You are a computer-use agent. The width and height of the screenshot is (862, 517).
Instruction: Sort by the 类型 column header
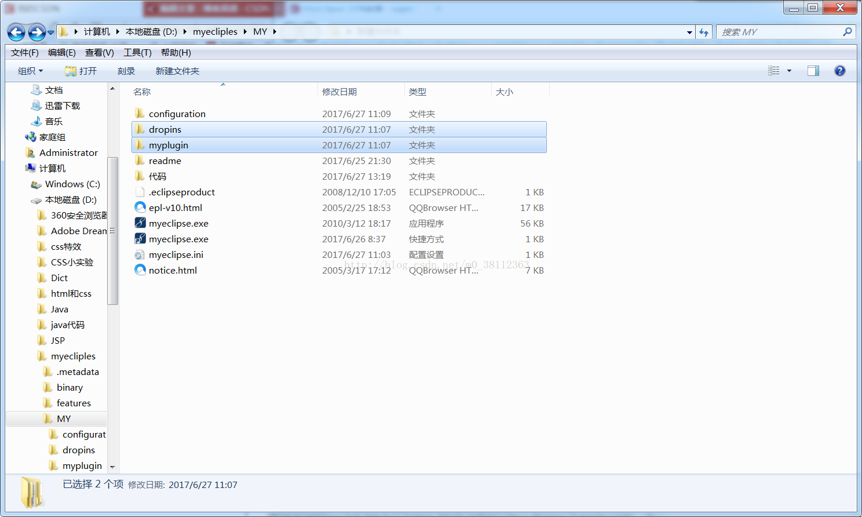418,92
